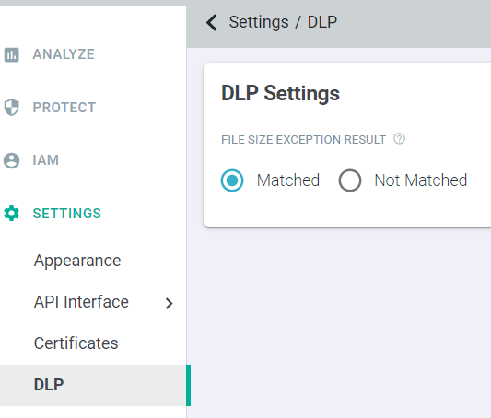The image size is (491, 418).
Task: Select the DLP sidebar item
Action: (x=93, y=385)
